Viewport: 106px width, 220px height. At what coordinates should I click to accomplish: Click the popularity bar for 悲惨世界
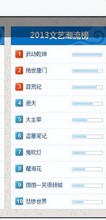[87, 202]
